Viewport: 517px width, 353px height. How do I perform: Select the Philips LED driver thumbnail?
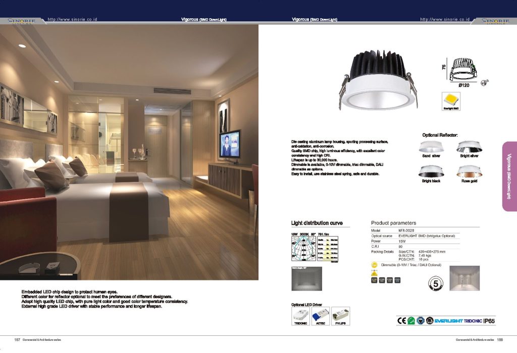coord(340,316)
